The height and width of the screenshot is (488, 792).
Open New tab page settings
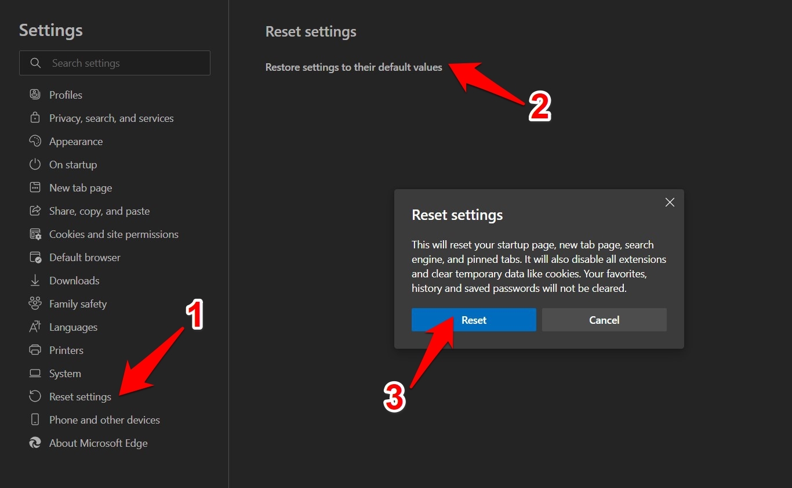point(80,188)
